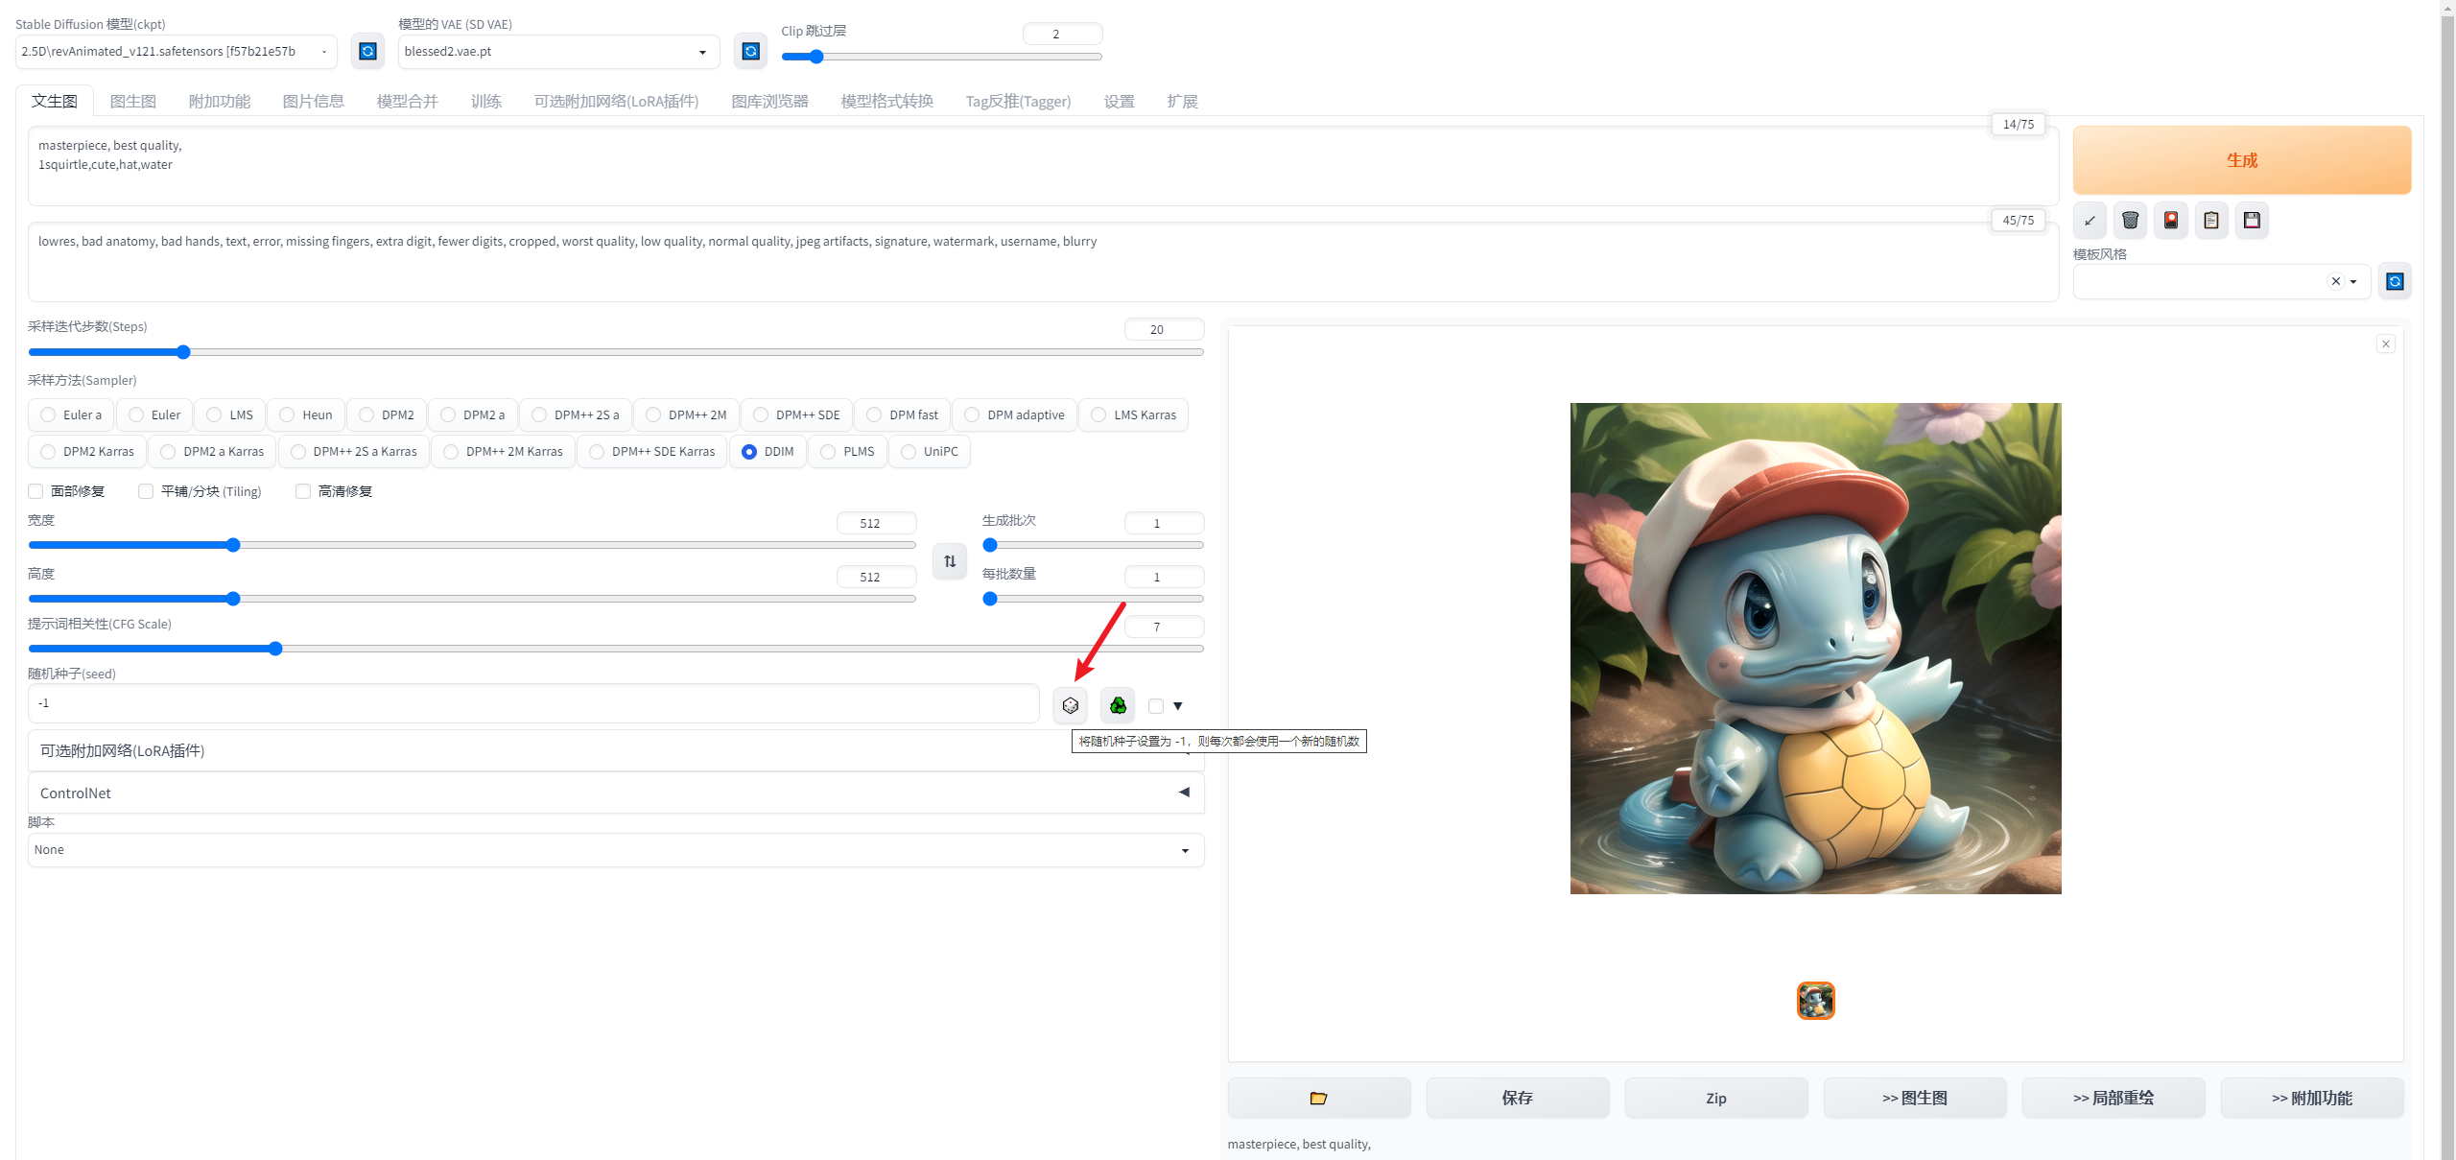Switch to the 图生图 tab
The height and width of the screenshot is (1160, 2456).
point(133,101)
